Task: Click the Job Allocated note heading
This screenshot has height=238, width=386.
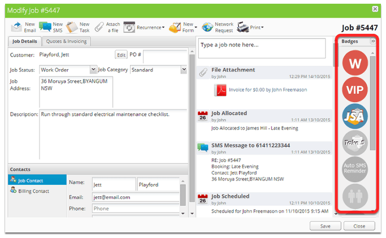Action: pyautogui.click(x=229, y=113)
